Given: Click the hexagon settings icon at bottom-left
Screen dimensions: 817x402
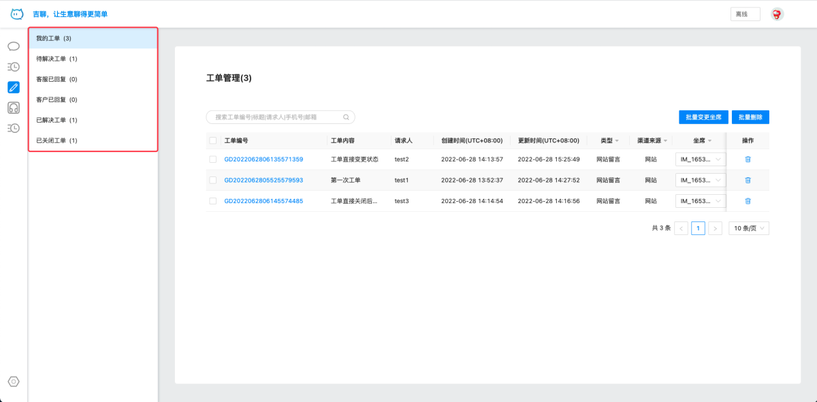Looking at the screenshot, I should (14, 382).
